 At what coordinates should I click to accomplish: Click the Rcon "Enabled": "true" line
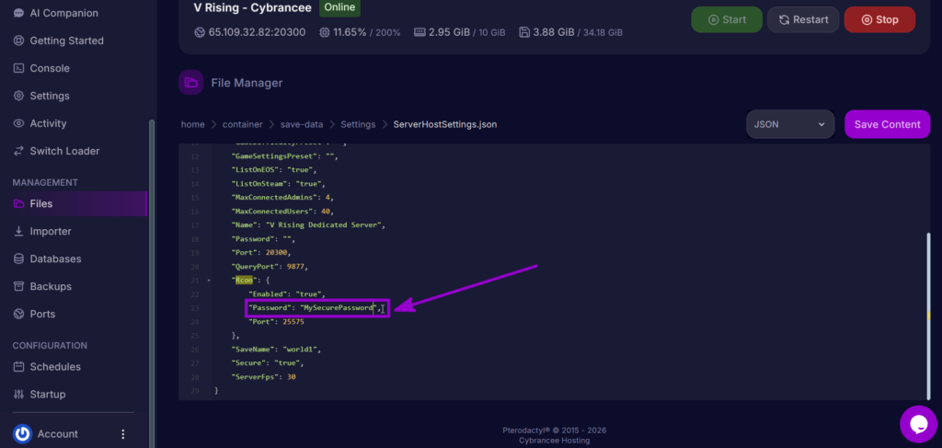(287, 294)
